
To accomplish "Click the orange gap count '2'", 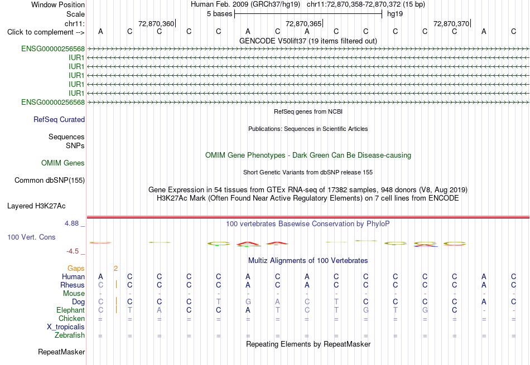I will (x=115, y=269).
